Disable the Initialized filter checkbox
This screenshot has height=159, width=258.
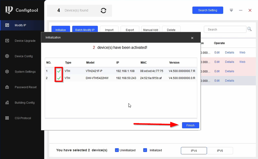[145, 150]
